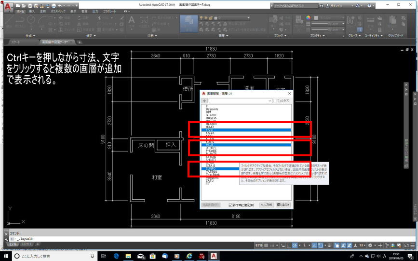Open the layer name dropdown in ribbon

pyautogui.click(x=224, y=18)
